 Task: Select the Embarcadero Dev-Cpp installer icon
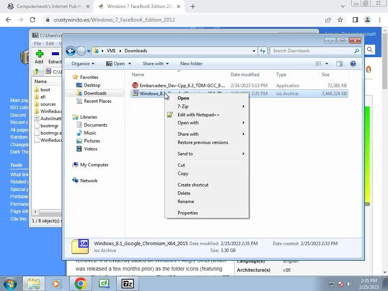coord(135,86)
